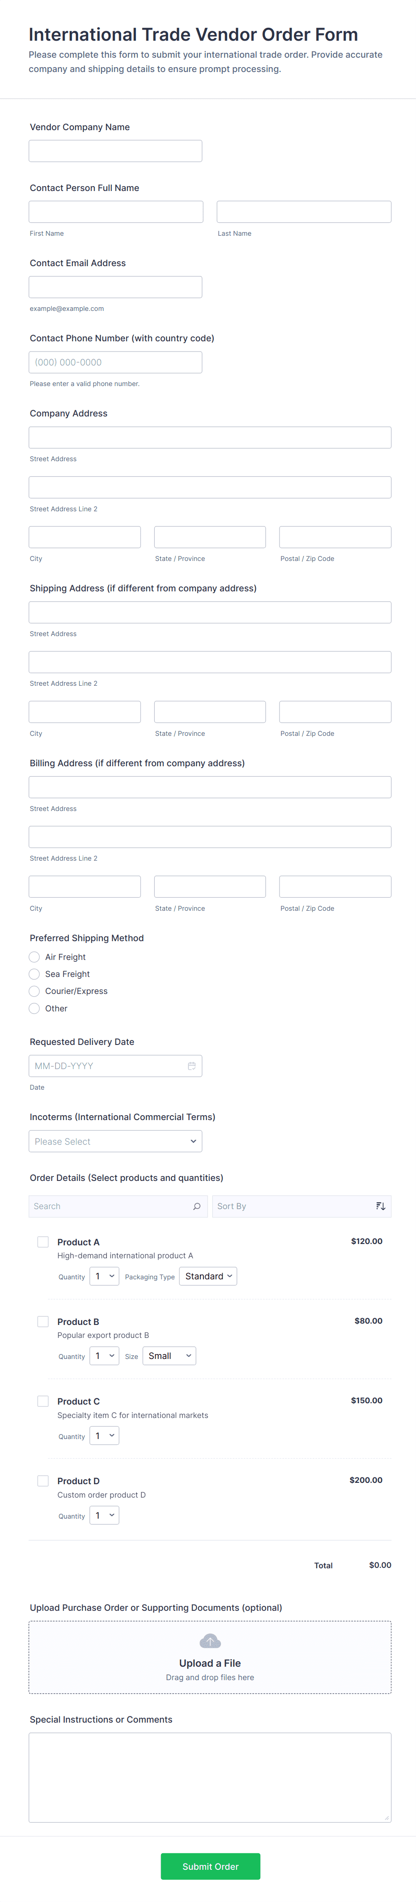Check the Product A checkbox

pos(43,1242)
